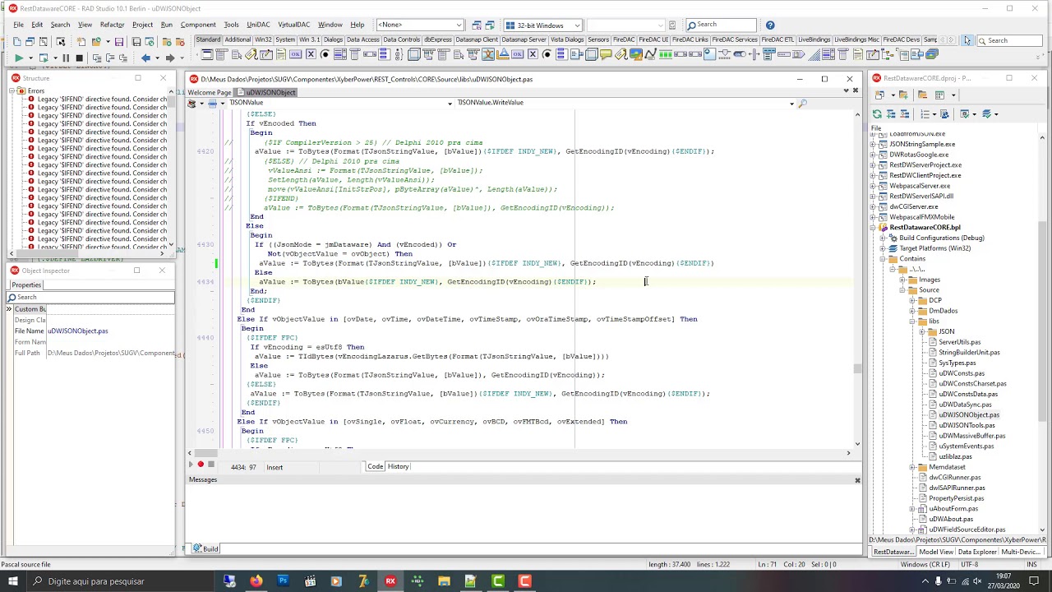Expand the Build Configurations (Debug) node
Screen dimensions: 1052x592
(x=883, y=238)
